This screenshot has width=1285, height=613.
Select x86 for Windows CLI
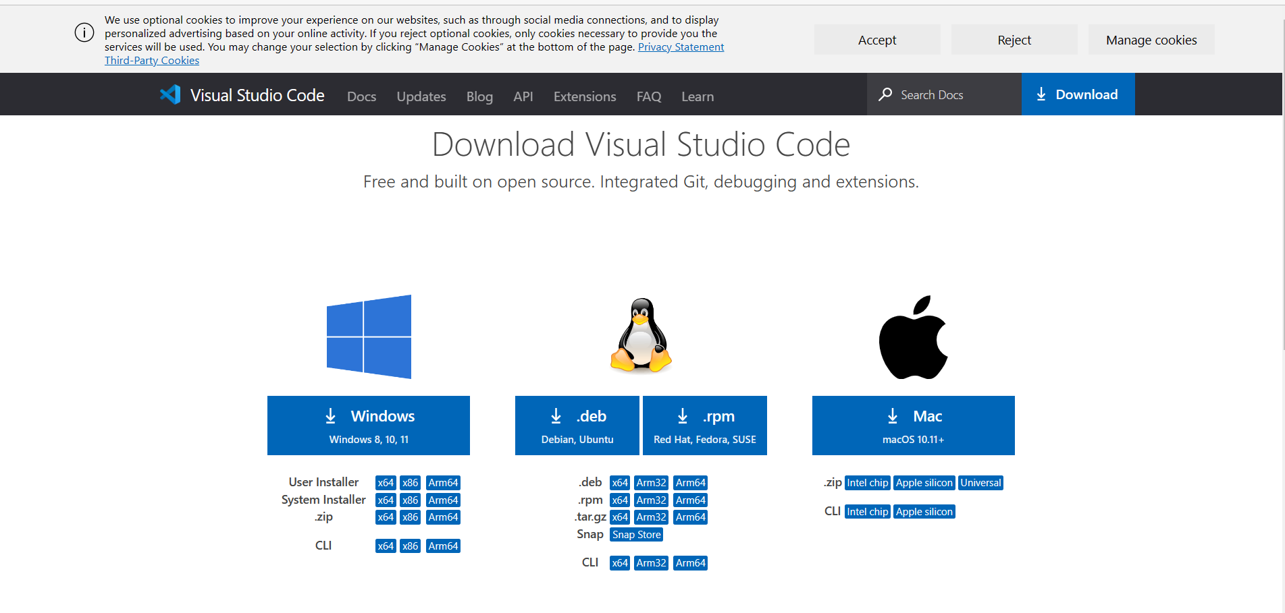[411, 546]
